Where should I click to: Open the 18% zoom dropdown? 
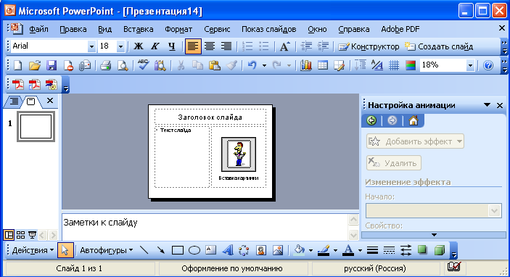click(x=470, y=65)
